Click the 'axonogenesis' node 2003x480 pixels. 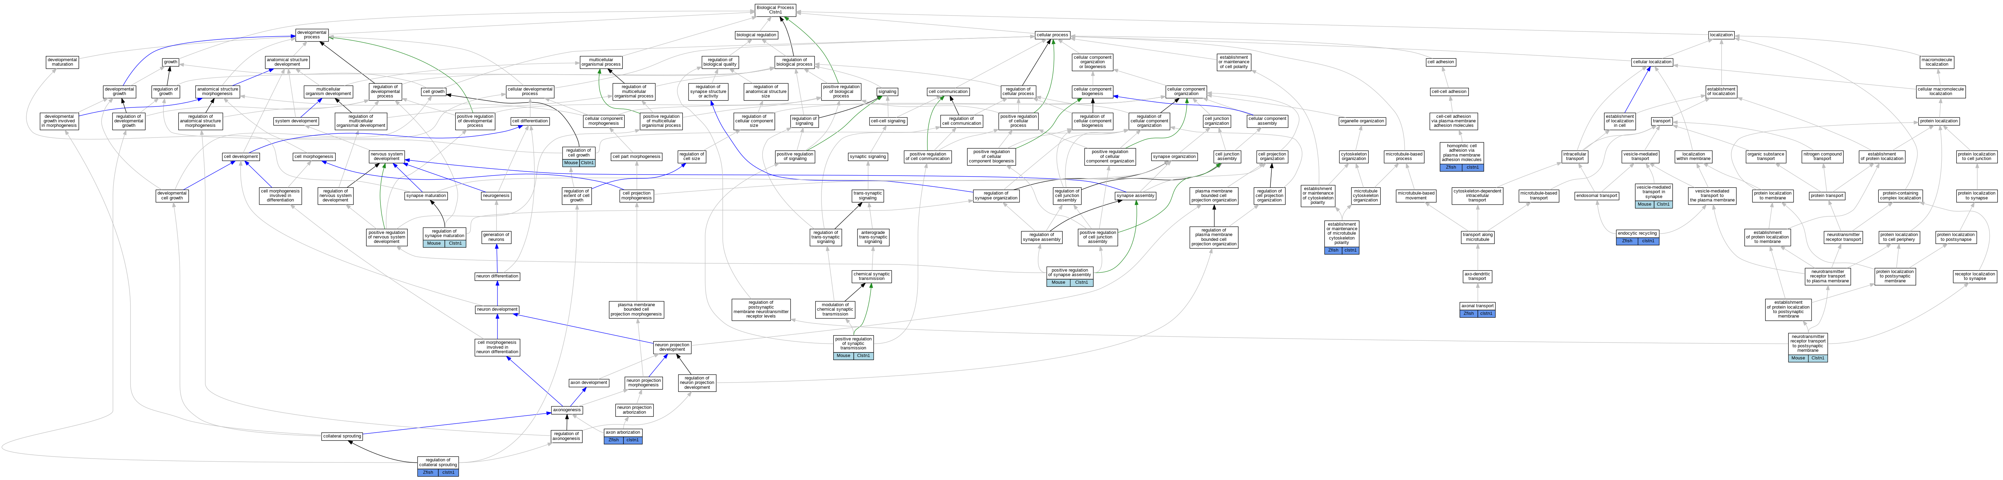tap(567, 410)
